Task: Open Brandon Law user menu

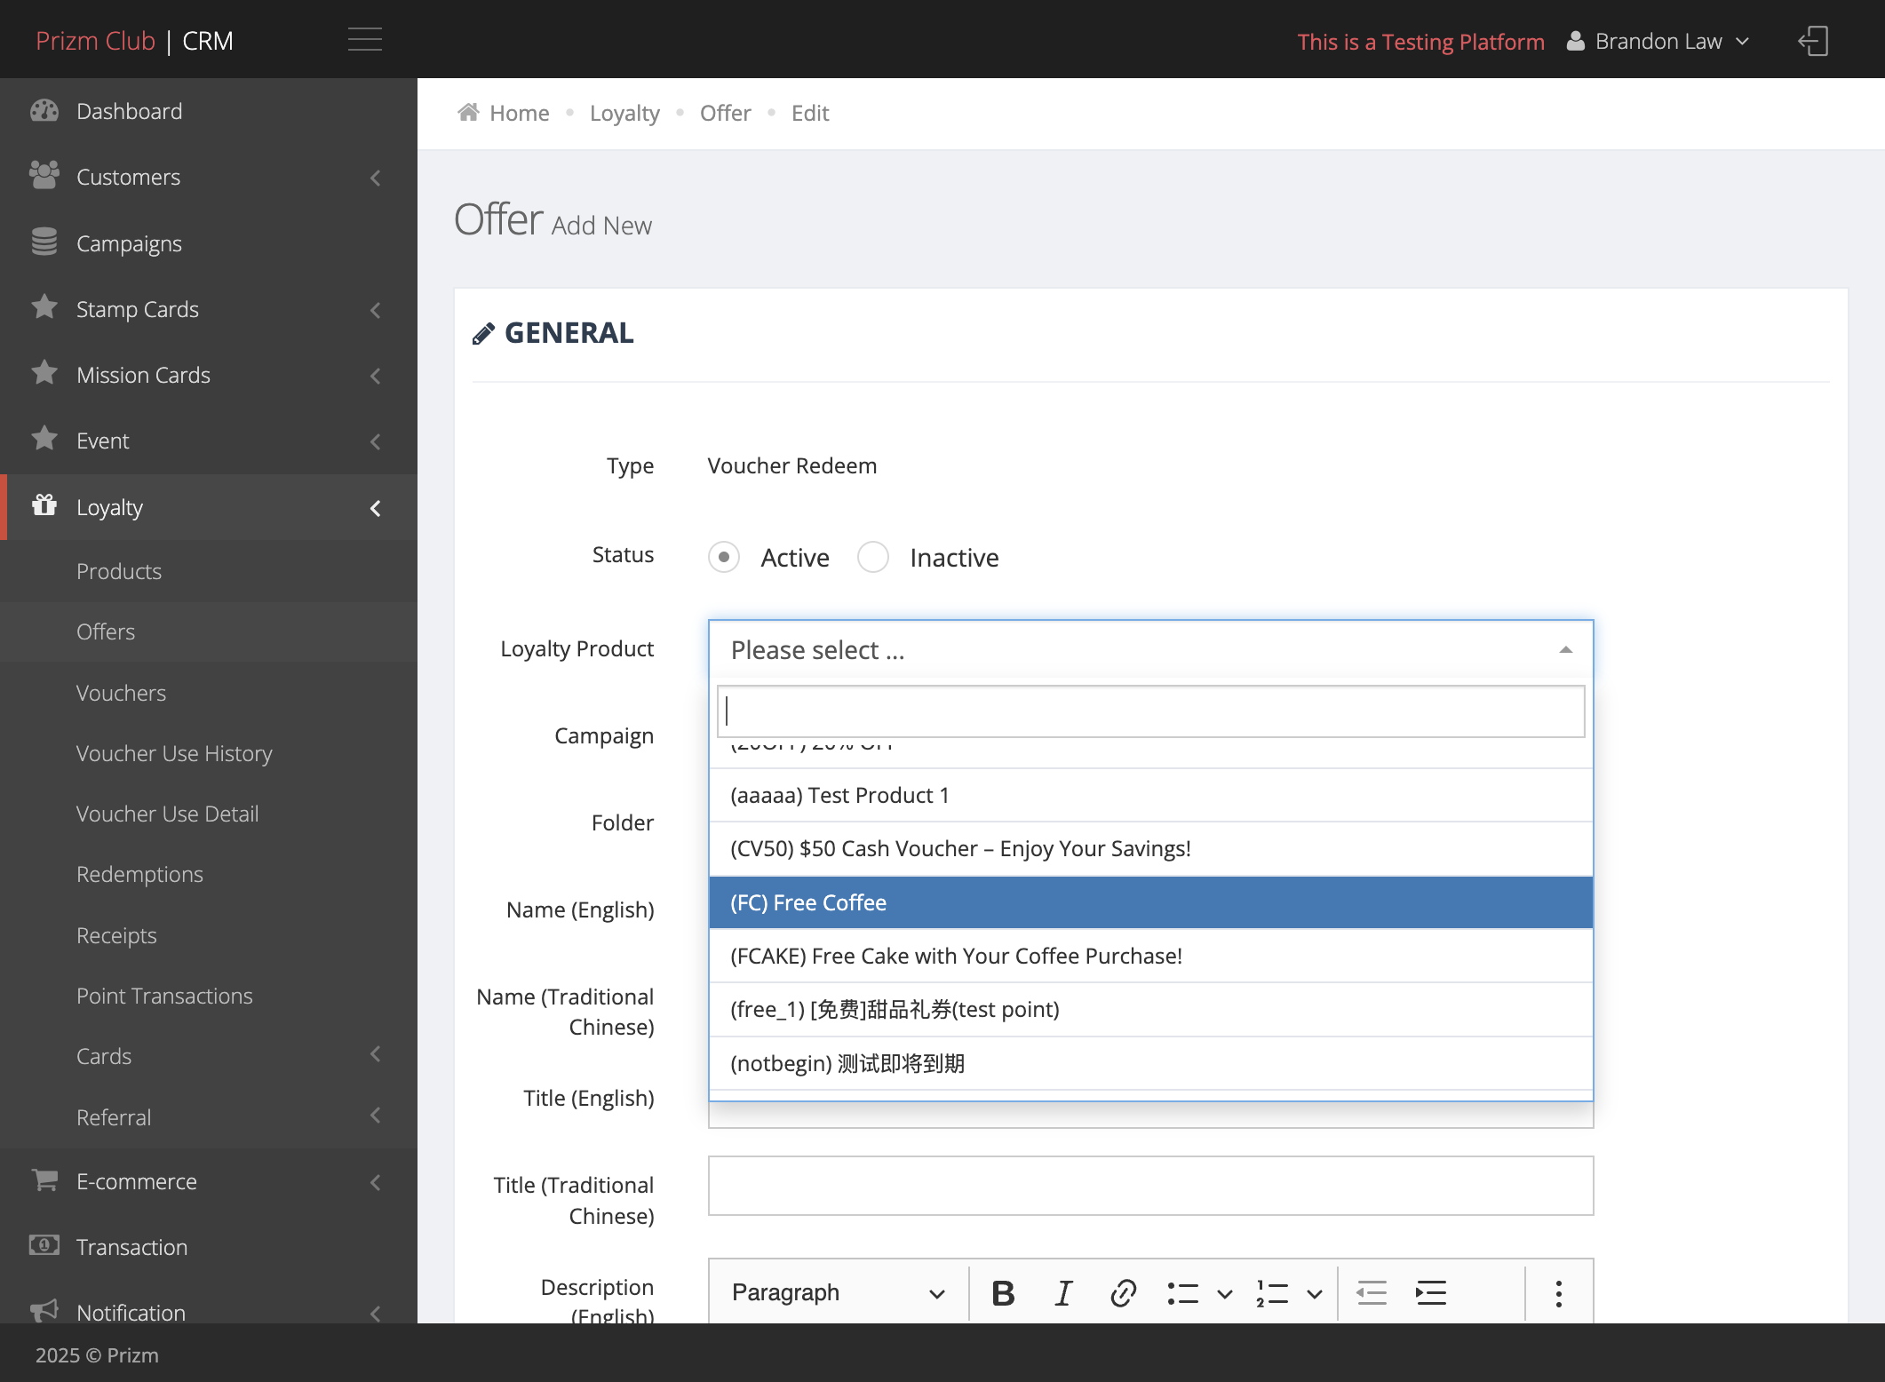Action: [1658, 41]
